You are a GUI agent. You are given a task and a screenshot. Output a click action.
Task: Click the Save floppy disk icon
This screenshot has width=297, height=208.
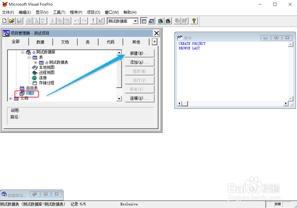point(19,21)
